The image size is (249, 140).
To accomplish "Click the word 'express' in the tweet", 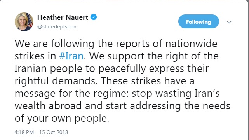I will (x=166, y=69).
